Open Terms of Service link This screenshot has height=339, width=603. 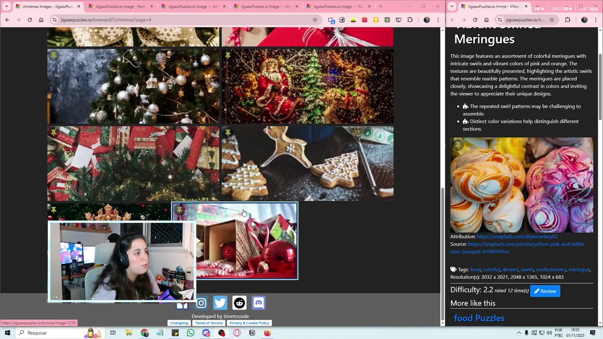point(209,323)
